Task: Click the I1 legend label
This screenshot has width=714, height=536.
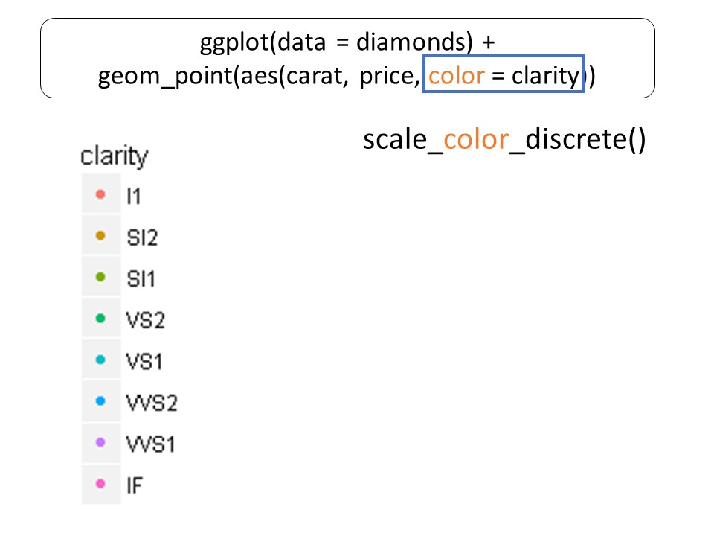Action: [133, 197]
